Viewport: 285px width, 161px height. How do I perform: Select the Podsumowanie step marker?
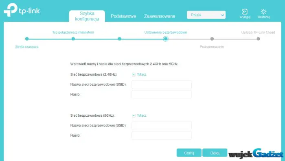[x=212, y=39]
